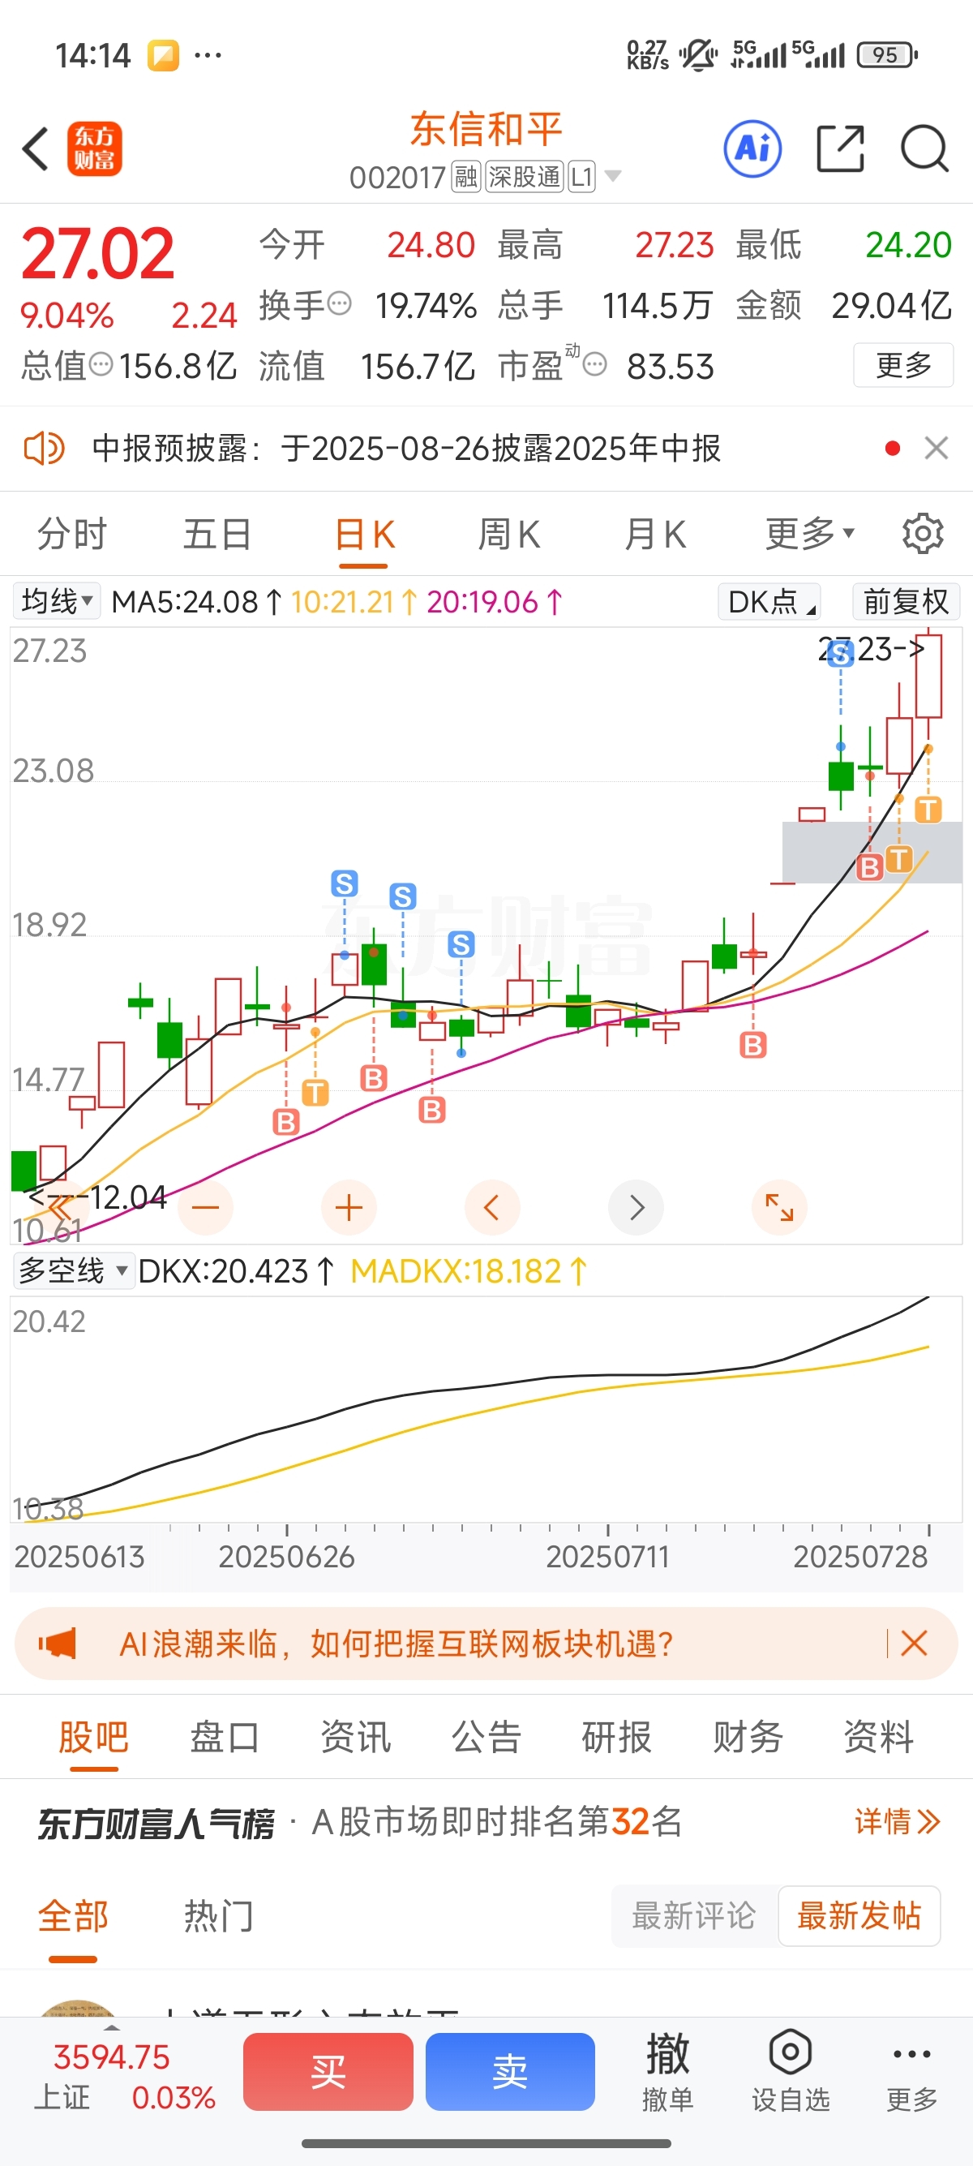Screen dimensions: 973x2166
Task: Open the 多空线 indicator dropdown
Action: 74,1270
